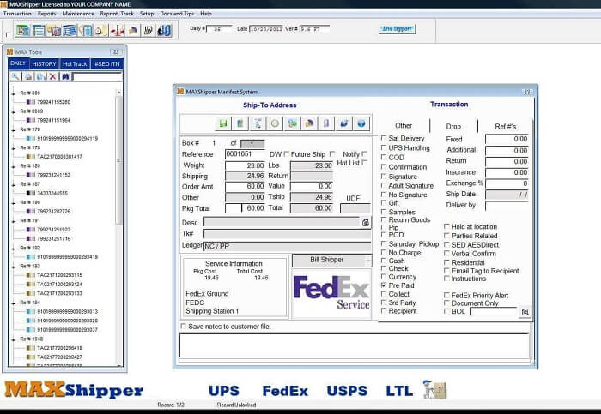Open the lookup button beside the Desc field

click(x=366, y=222)
